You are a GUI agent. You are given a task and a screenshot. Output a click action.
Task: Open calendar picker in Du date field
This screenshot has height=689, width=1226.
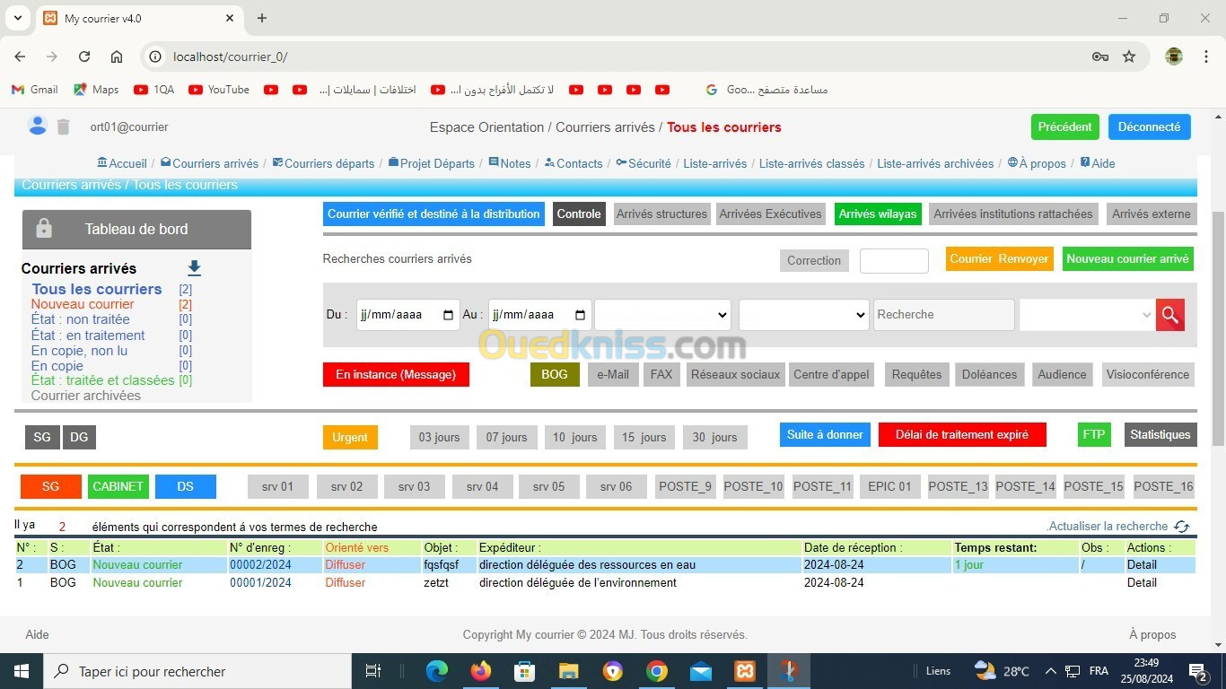click(449, 315)
